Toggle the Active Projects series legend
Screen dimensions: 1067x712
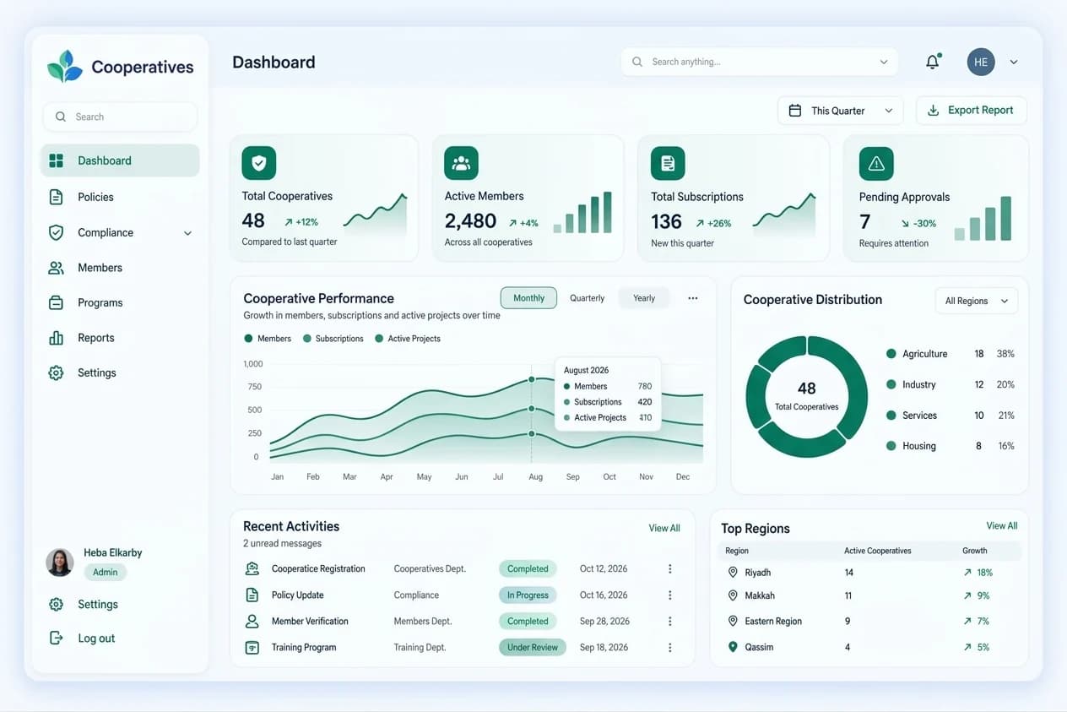407,339
